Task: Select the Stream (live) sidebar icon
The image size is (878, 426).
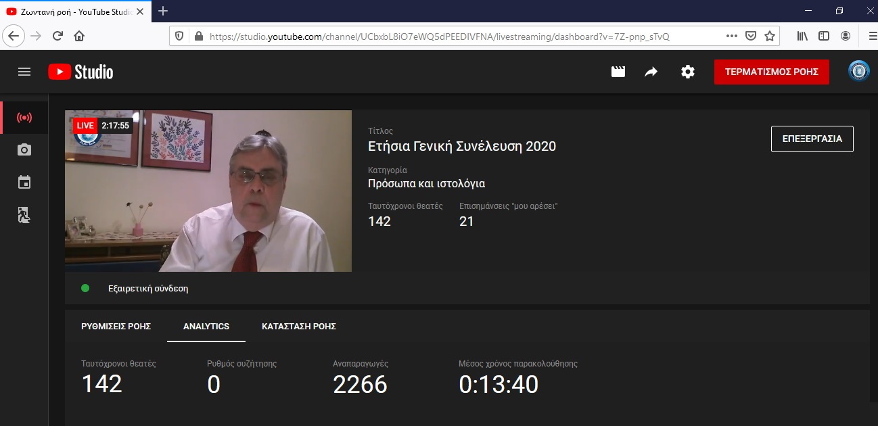Action: 24,118
